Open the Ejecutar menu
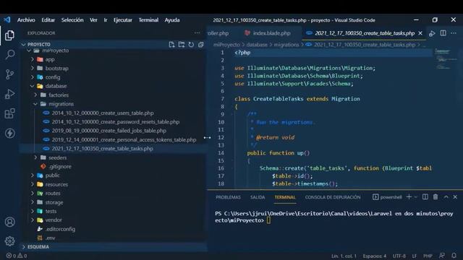The width and height of the screenshot is (463, 260). [x=123, y=20]
